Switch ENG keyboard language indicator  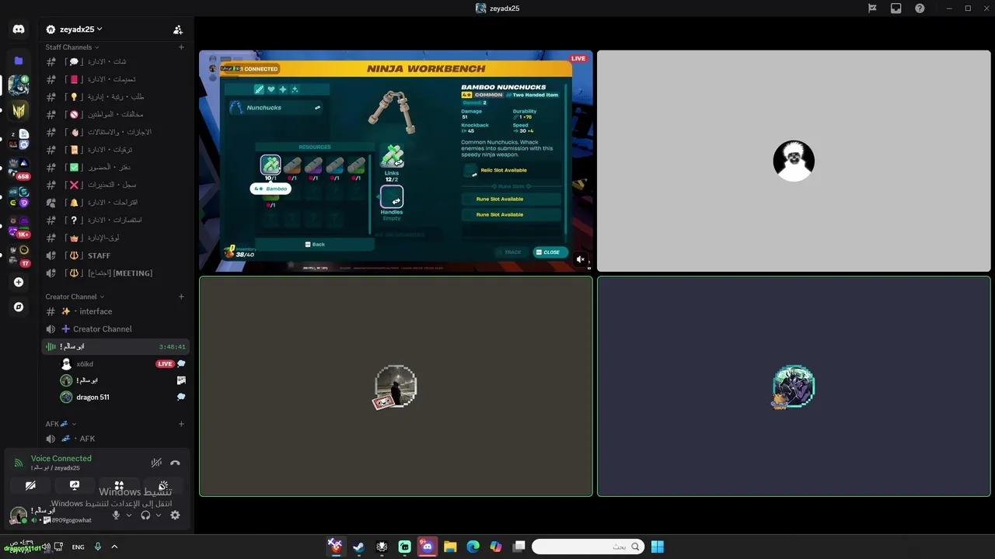79,547
